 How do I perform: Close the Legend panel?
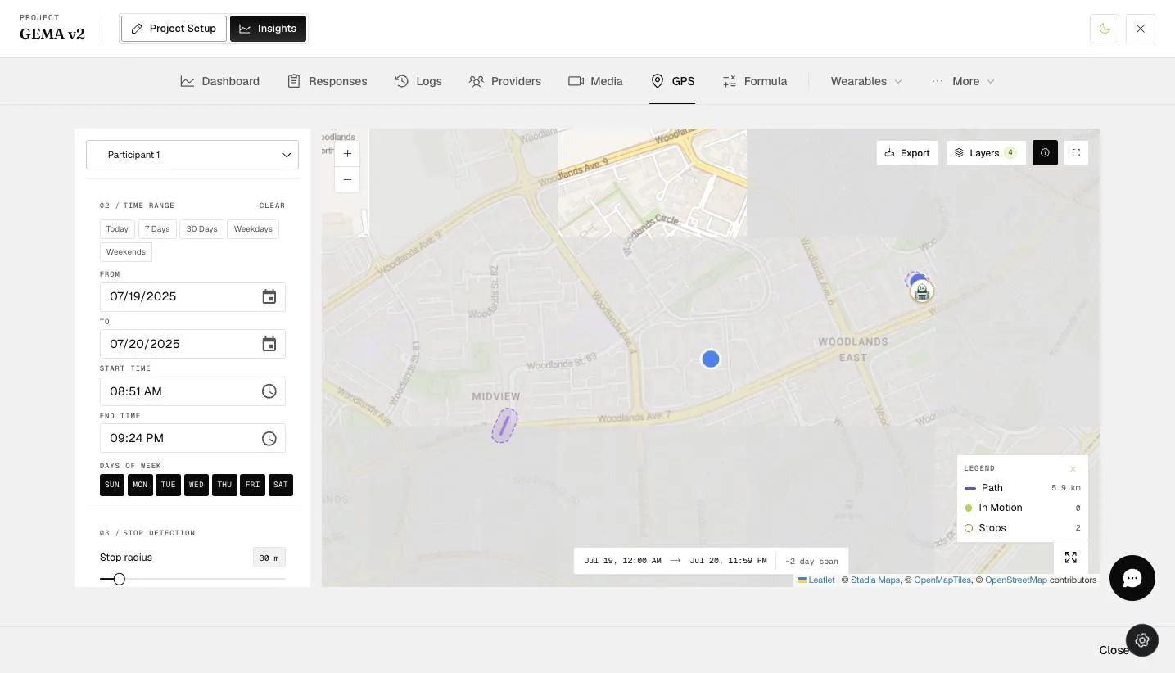coord(1073,469)
